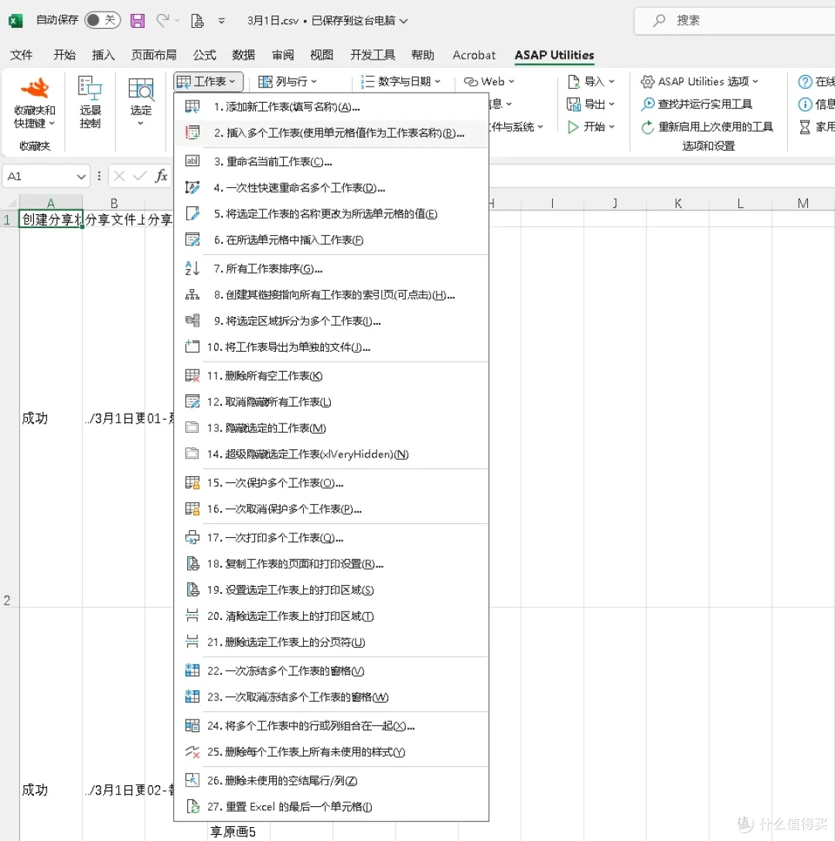Click icon for 23. 一次取消冻结多个工作表的窗格
This screenshot has height=841, width=835.
192,696
